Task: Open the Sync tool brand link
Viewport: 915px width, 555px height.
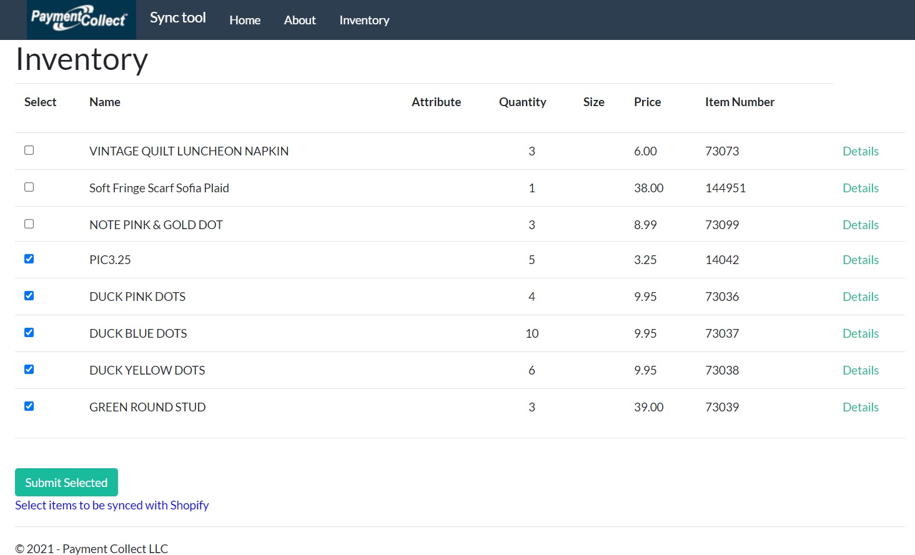Action: pyautogui.click(x=177, y=18)
